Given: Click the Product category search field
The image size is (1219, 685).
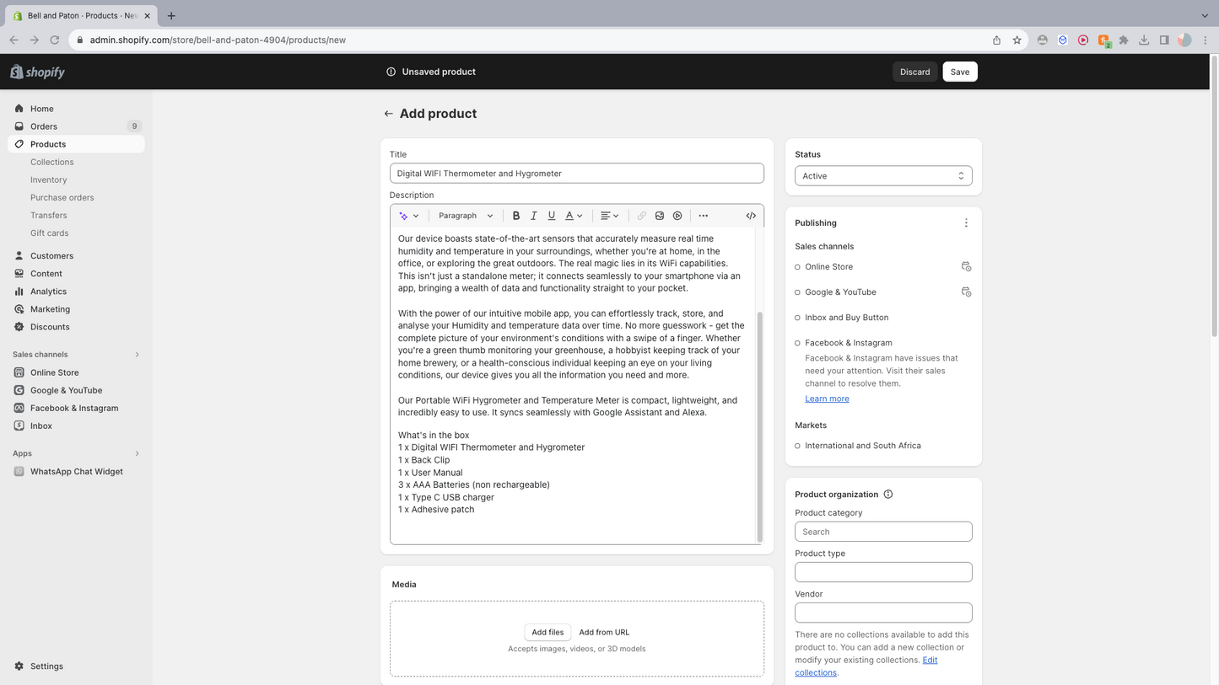Looking at the screenshot, I should [883, 532].
